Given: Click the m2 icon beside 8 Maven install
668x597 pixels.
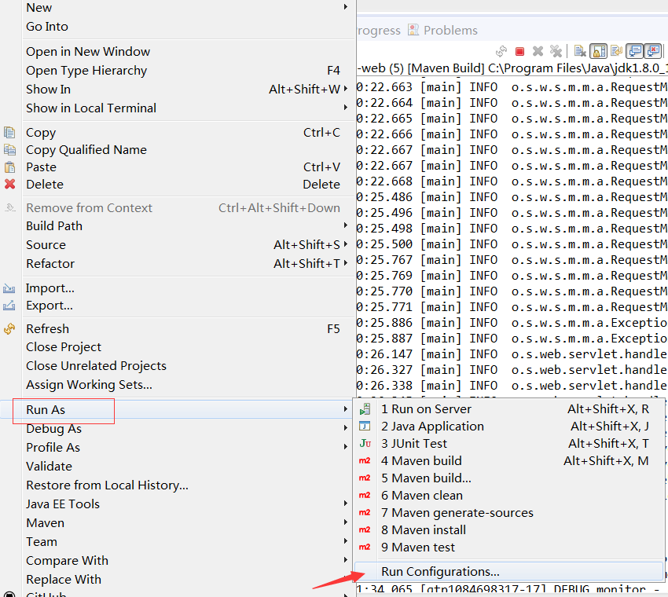Looking at the screenshot, I should (365, 530).
